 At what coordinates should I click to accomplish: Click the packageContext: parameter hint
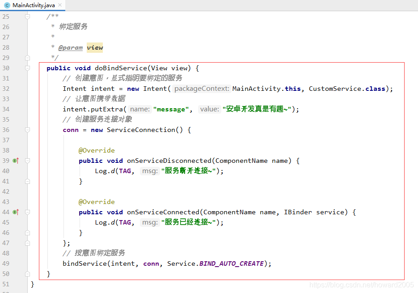click(202, 89)
